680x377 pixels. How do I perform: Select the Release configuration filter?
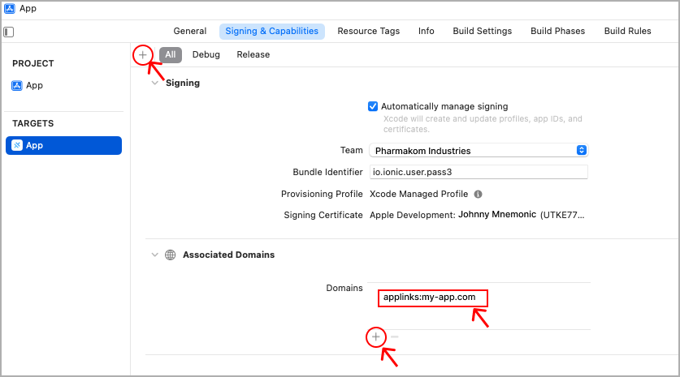(x=253, y=54)
